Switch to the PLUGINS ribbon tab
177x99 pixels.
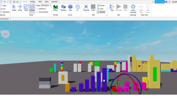point(54,2)
